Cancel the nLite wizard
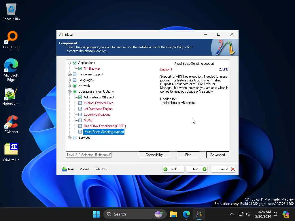Screen dimensions: 295x221 pos(223,169)
